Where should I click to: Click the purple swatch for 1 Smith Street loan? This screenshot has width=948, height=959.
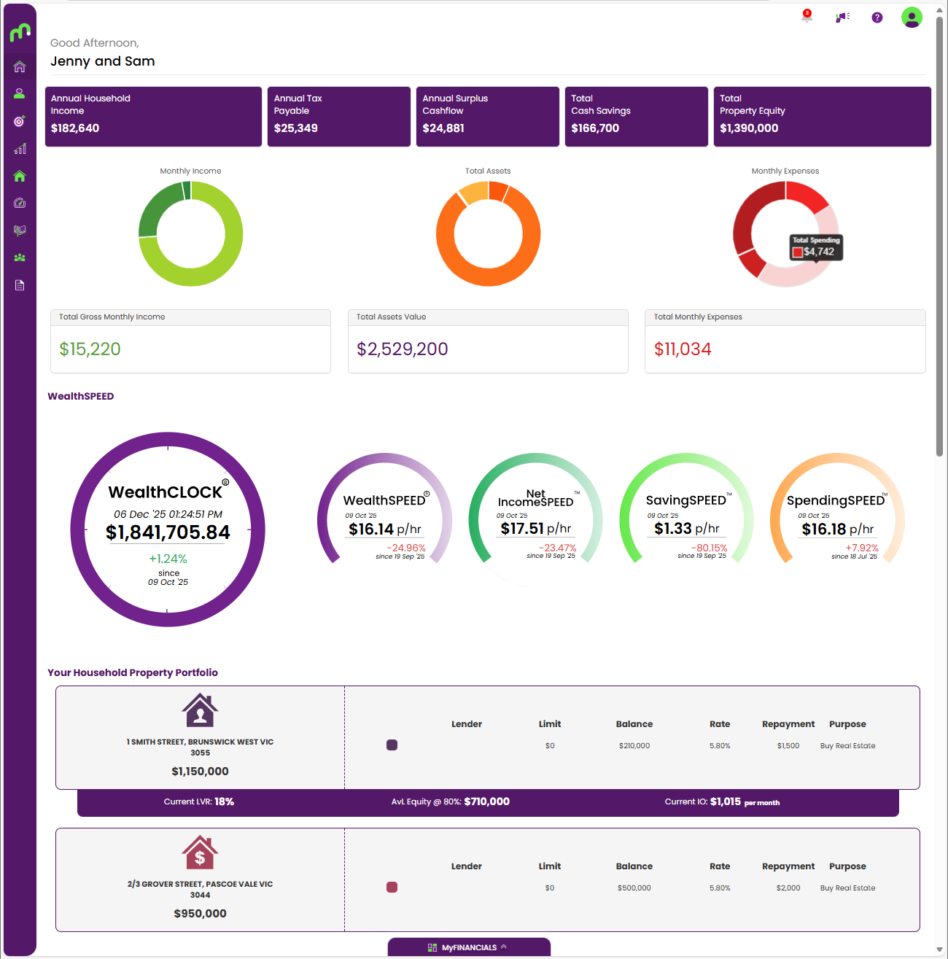tap(392, 745)
